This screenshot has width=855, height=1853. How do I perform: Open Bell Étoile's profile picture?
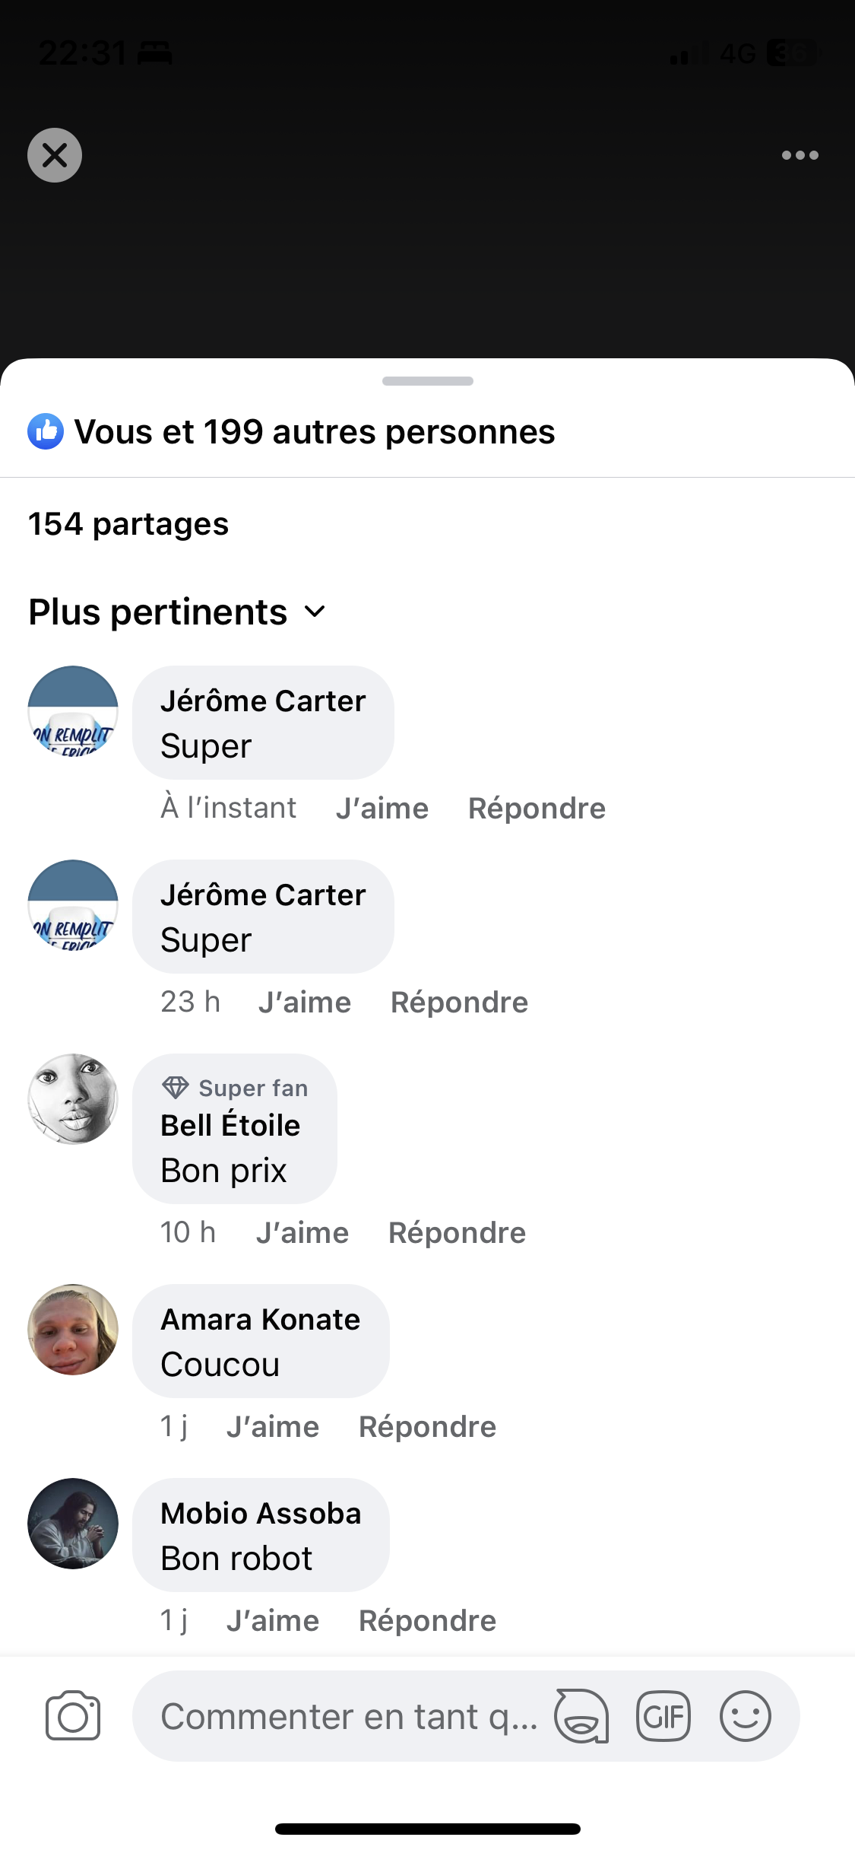coord(73,1098)
